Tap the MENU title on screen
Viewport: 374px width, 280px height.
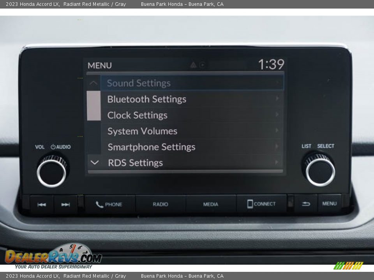click(x=100, y=65)
